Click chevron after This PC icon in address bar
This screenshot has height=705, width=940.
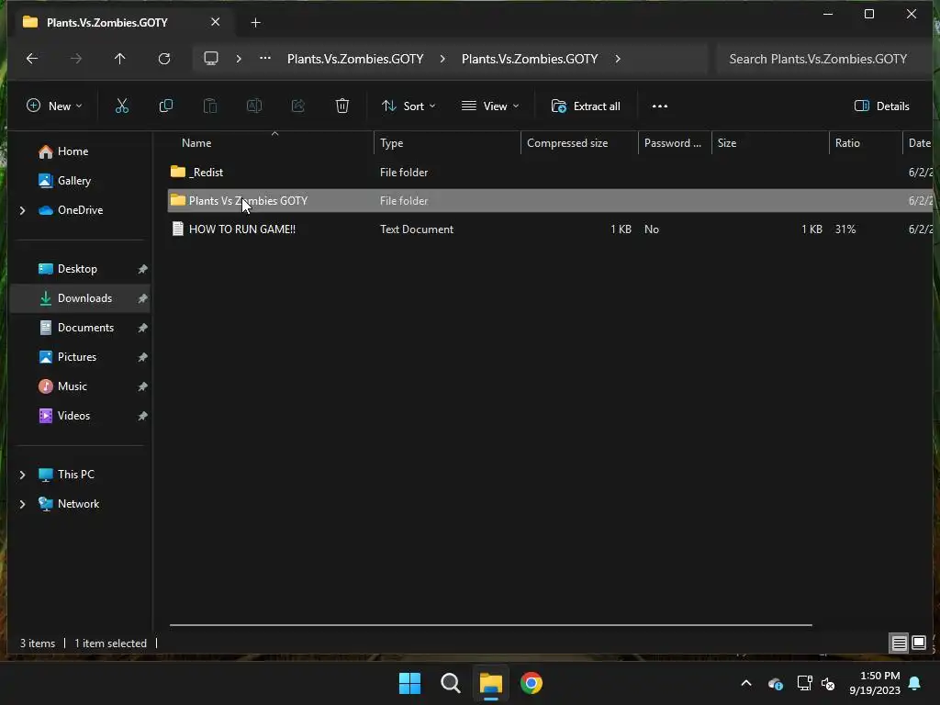point(239,59)
